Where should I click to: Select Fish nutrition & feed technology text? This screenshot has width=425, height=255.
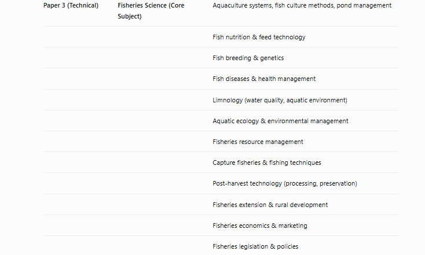point(259,37)
